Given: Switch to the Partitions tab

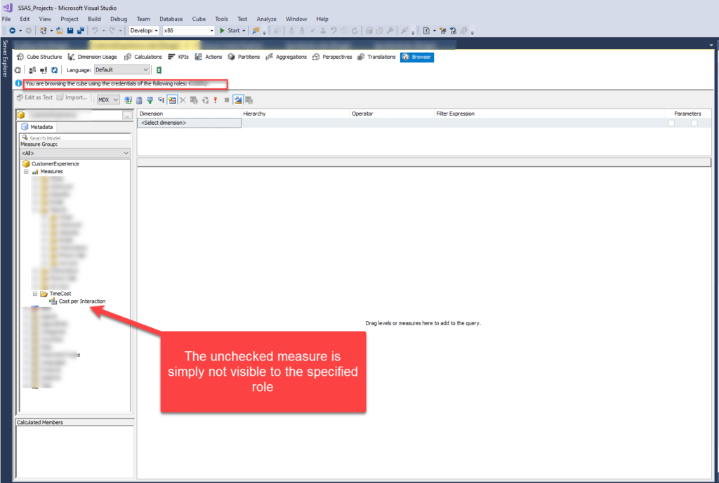Looking at the screenshot, I should tap(244, 57).
